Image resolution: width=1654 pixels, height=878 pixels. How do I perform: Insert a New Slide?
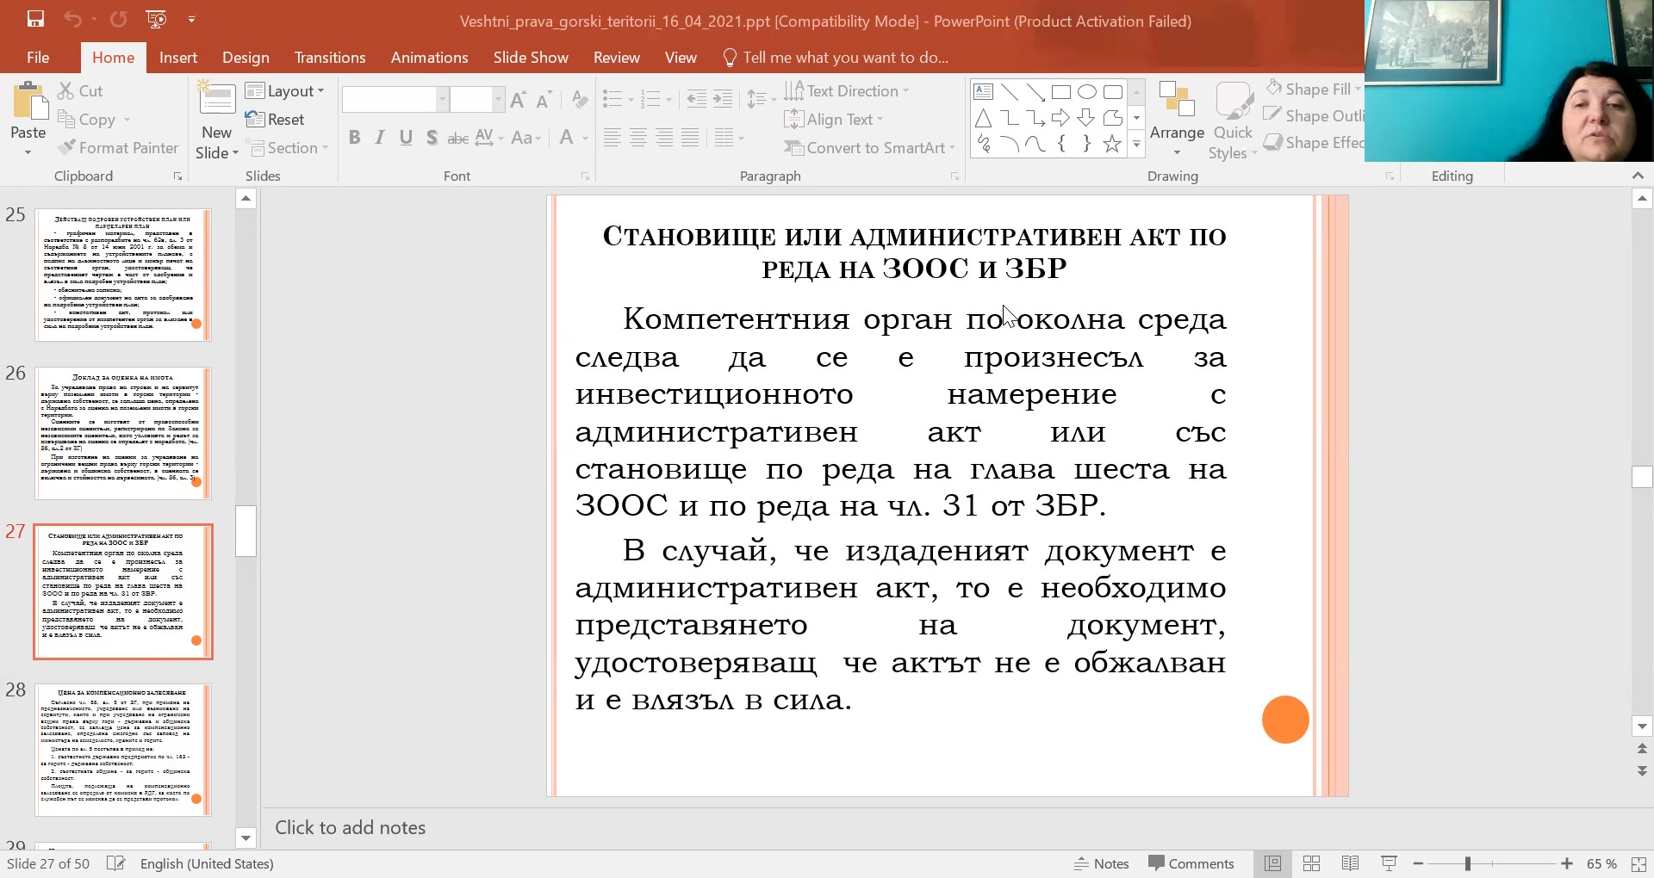click(216, 100)
